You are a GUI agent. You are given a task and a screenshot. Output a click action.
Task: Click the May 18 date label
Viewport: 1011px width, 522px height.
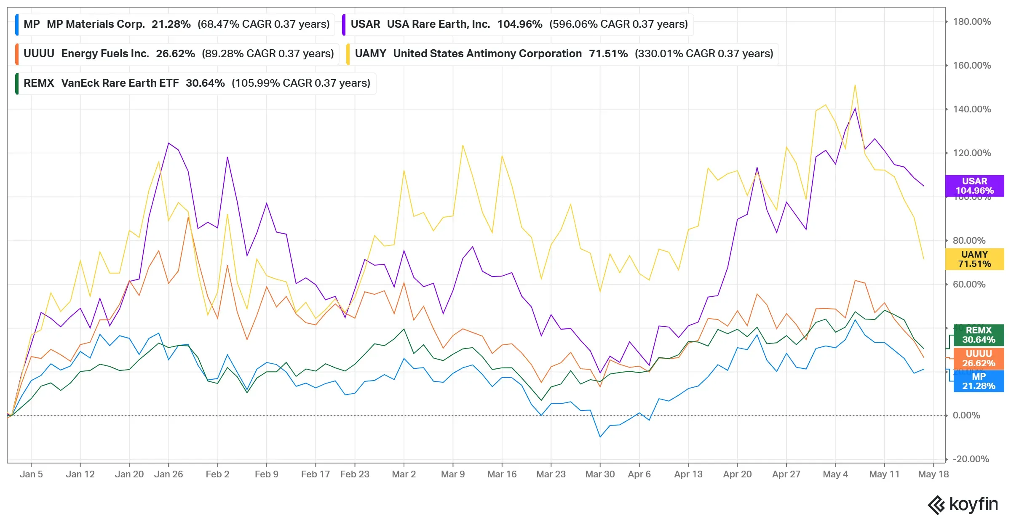[933, 474]
